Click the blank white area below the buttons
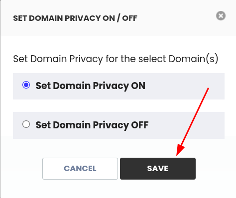The height and width of the screenshot is (198, 236). (118, 189)
